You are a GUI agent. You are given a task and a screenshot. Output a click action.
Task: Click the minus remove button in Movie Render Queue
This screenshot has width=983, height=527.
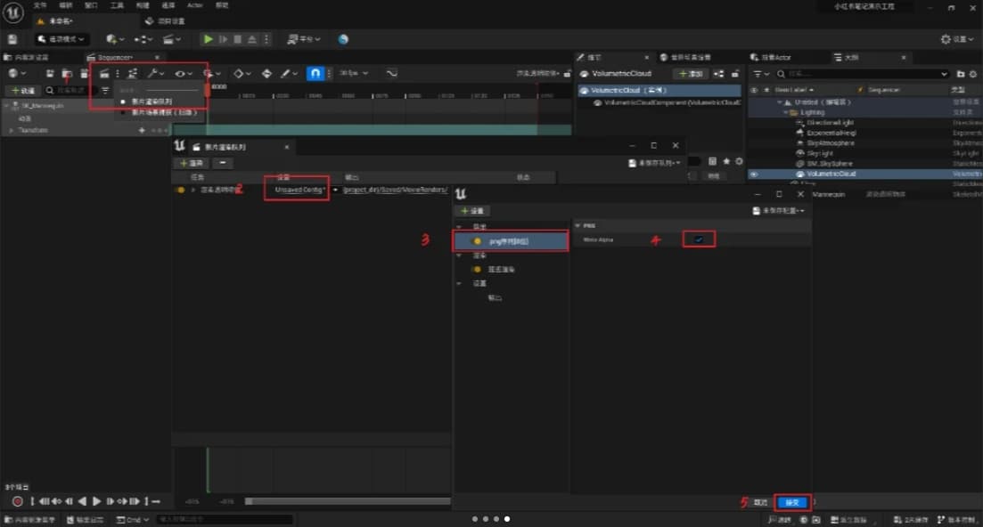click(x=223, y=163)
